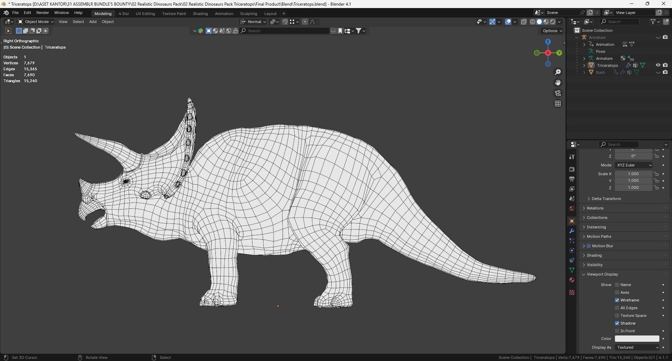Open the Object properties tab
The height and width of the screenshot is (361, 672).
coord(572,221)
